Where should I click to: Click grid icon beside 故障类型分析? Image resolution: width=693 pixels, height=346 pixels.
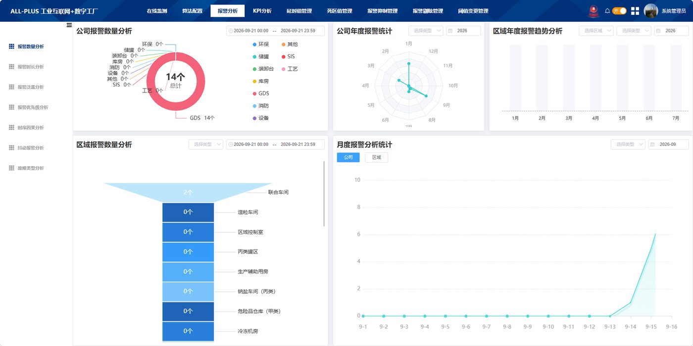(x=11, y=168)
